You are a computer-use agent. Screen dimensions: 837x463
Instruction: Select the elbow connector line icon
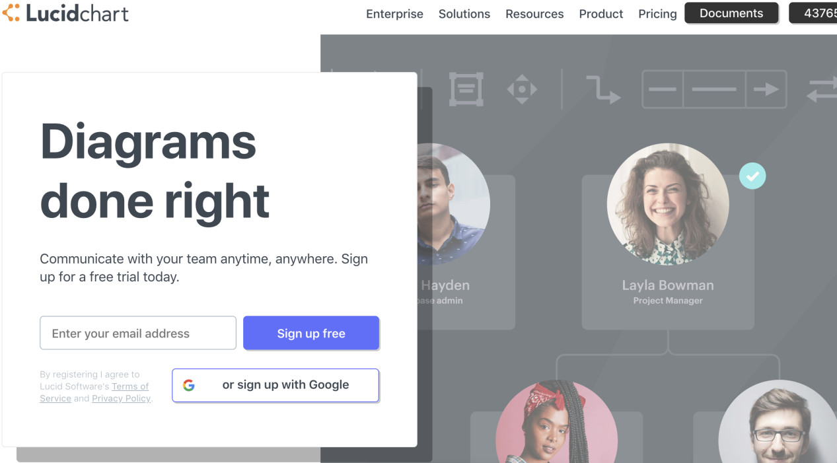(x=602, y=89)
